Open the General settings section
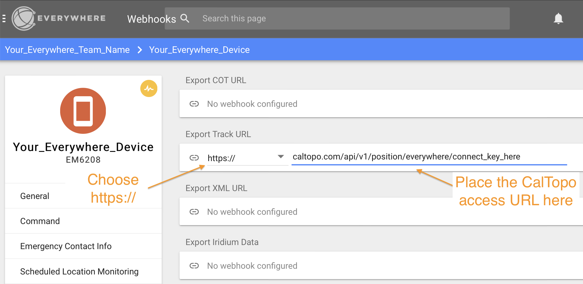The height and width of the screenshot is (284, 583). 35,196
